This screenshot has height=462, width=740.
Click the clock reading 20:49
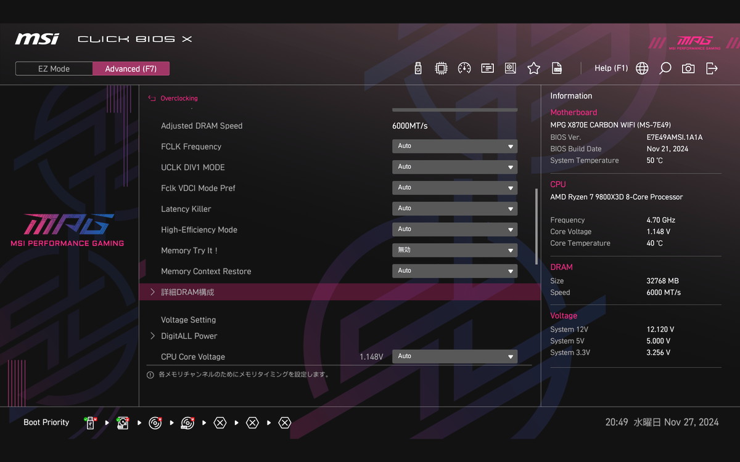coord(617,423)
